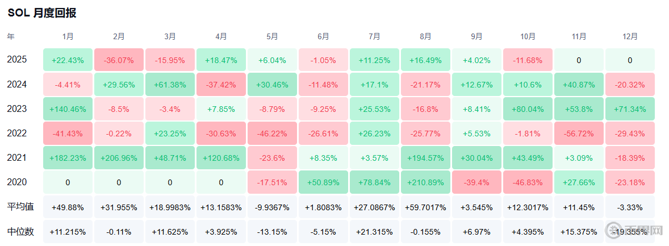
Task: Select the 2021 row label
Action: [17, 158]
